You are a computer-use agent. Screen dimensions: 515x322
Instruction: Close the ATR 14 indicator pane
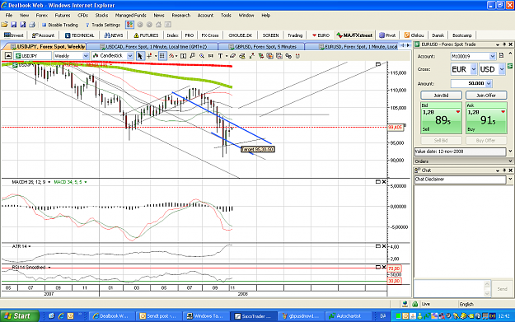pos(384,246)
